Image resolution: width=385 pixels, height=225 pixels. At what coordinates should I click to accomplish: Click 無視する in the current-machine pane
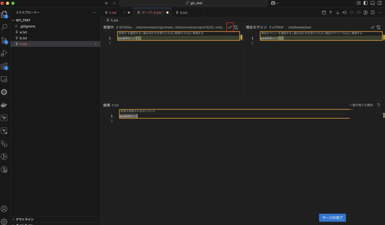click(x=357, y=33)
